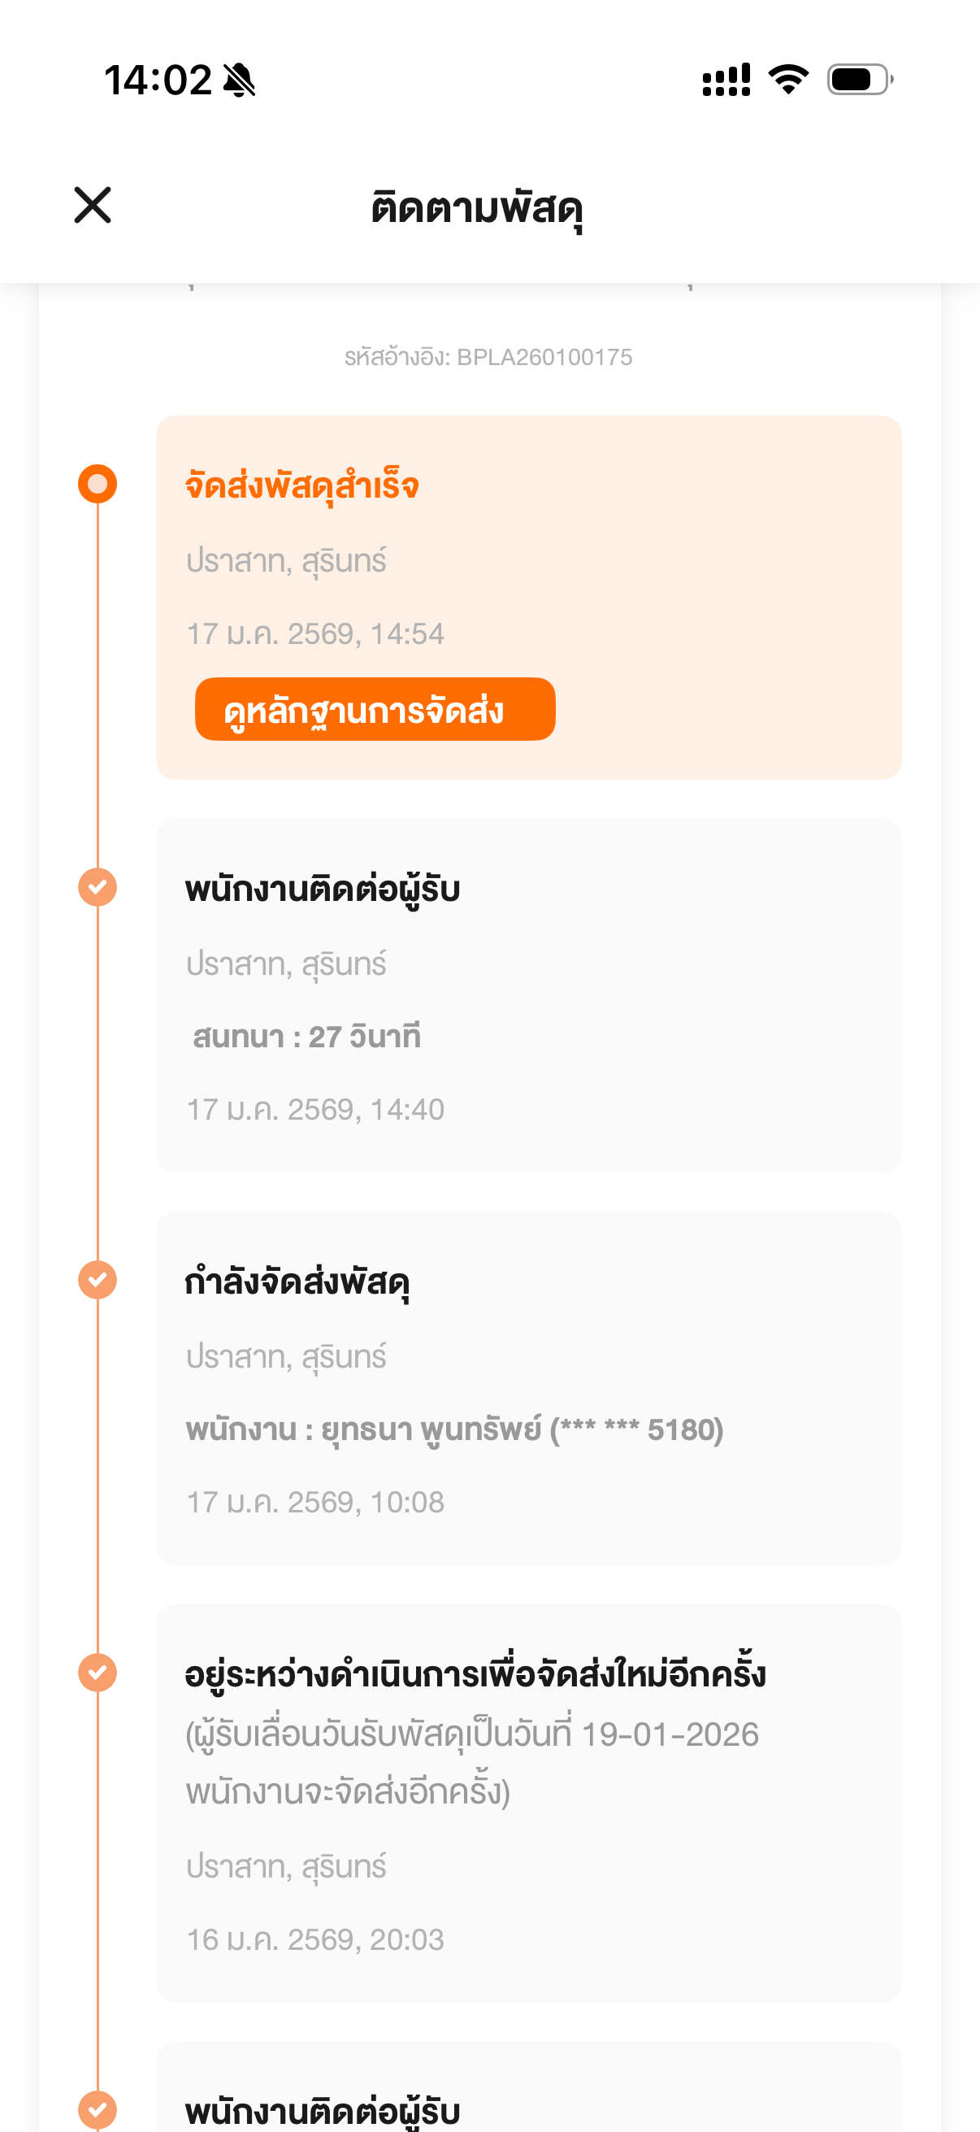Screen dimensions: 980x2132
Task: Click the orange ring marker for จัดส่งพัสดุสำเร็จ
Action: pos(98,484)
